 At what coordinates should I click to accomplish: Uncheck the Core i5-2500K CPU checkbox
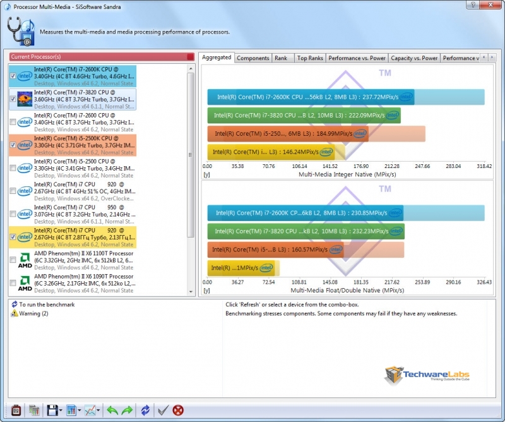click(13, 145)
